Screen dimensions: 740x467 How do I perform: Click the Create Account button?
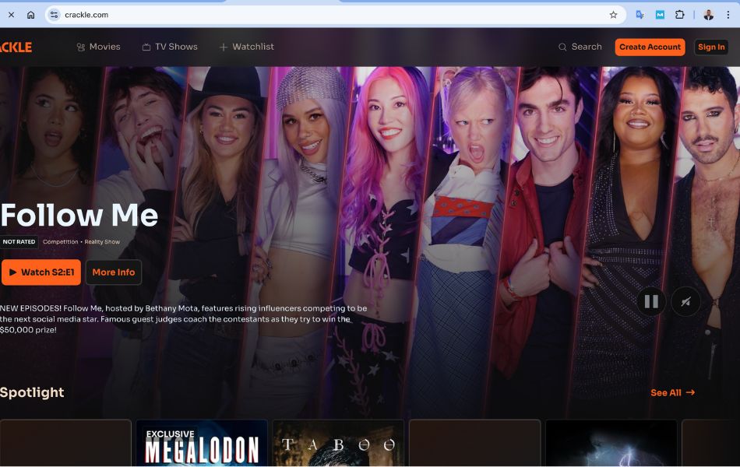point(650,47)
